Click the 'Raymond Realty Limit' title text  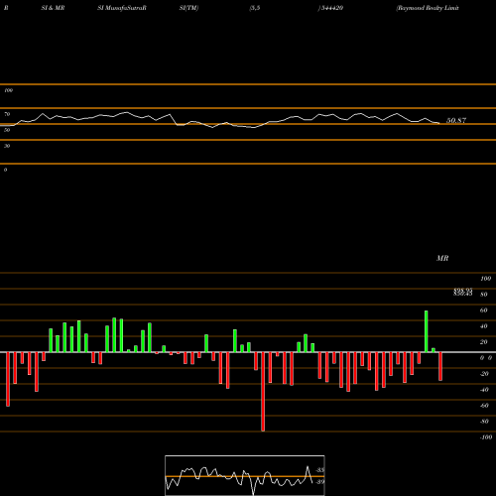click(x=428, y=8)
